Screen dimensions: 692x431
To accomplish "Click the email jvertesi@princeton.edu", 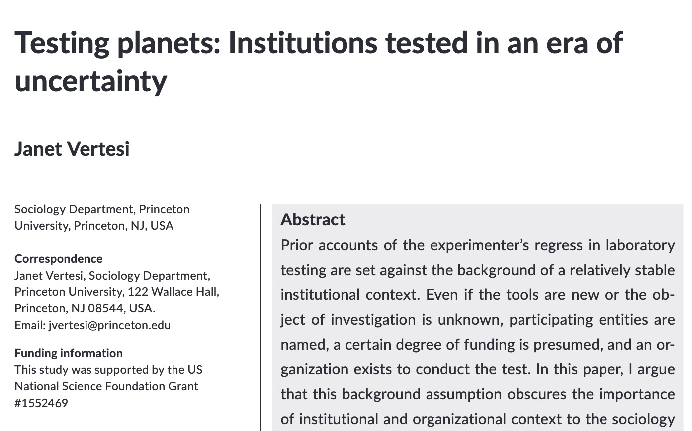I will pos(109,325).
